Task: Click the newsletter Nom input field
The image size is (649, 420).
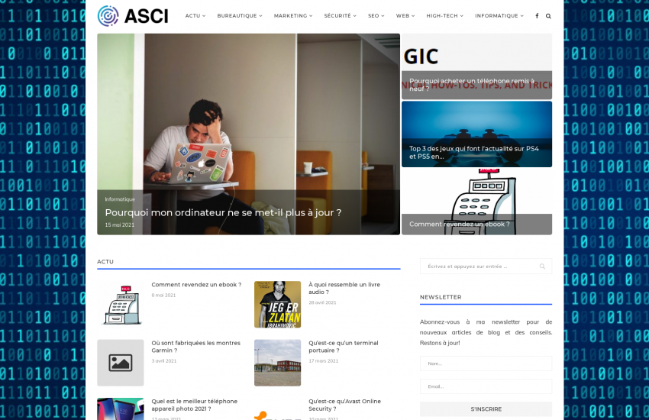Action: click(x=486, y=363)
